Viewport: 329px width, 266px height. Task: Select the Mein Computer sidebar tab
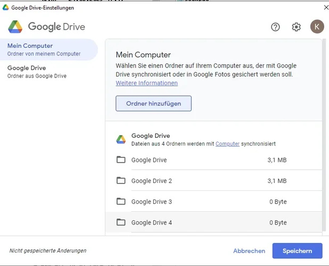coord(48,49)
